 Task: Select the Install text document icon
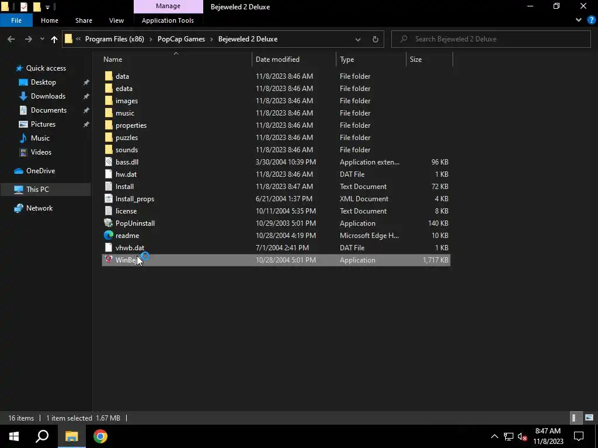click(x=109, y=186)
